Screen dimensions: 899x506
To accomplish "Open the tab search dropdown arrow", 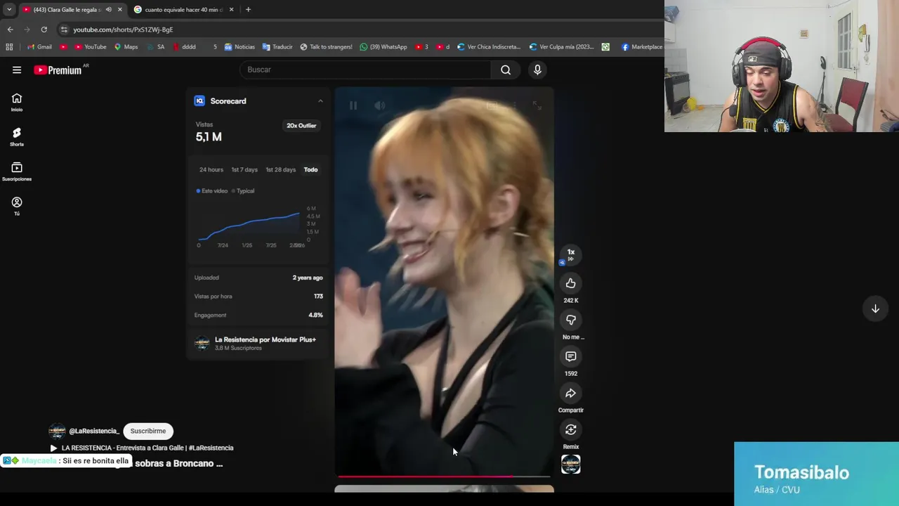I will [x=9, y=10].
